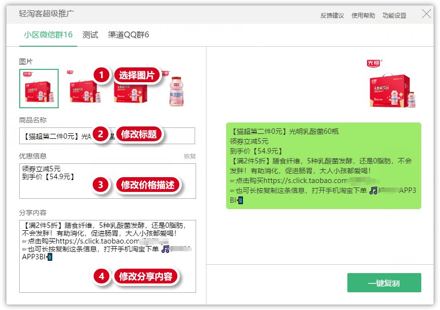Close the 轻淘客超级推广 dialog

426,13
